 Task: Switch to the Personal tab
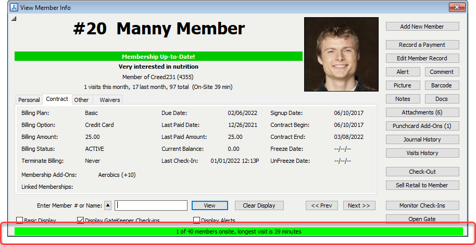(x=29, y=100)
